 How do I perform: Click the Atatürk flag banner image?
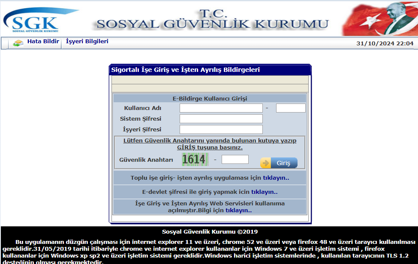coord(380,19)
